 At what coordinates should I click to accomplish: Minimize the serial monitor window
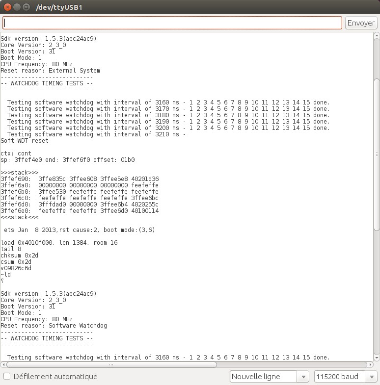click(x=16, y=7)
